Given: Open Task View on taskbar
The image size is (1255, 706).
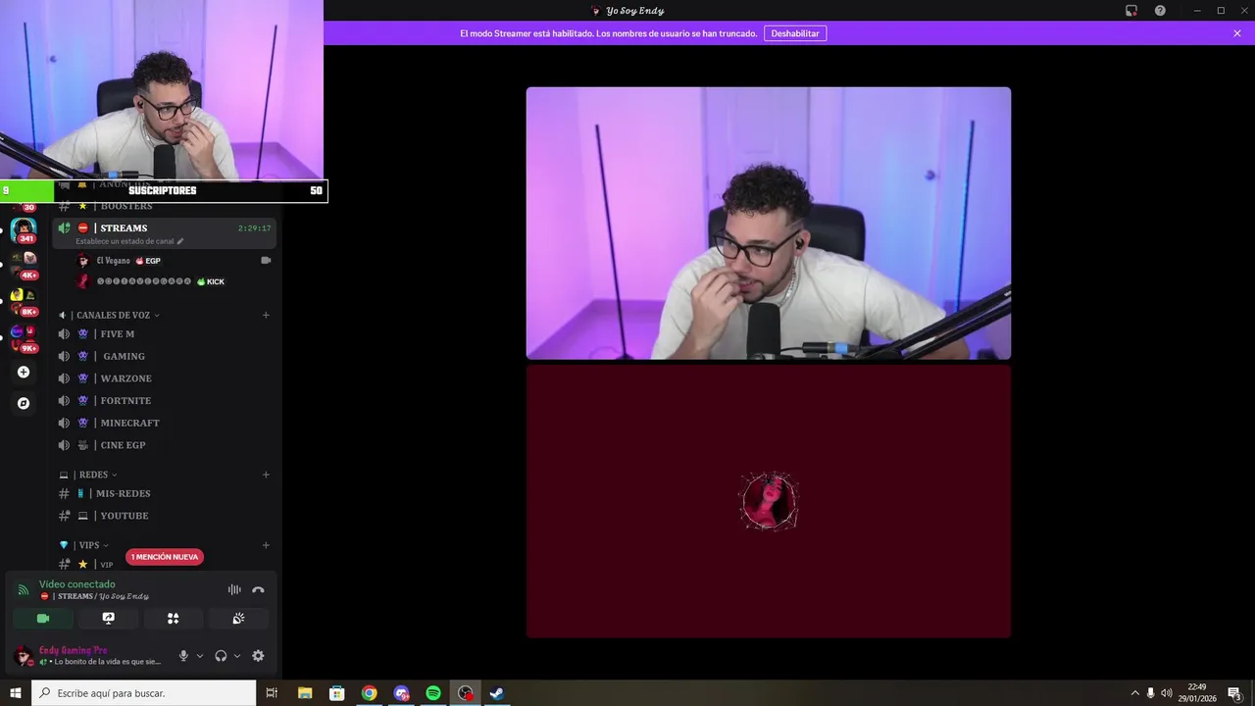Looking at the screenshot, I should 273,693.
